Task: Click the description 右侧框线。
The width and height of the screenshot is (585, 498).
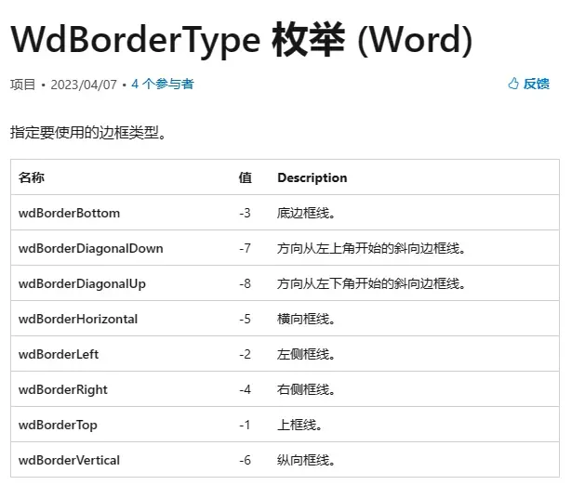Action: point(306,389)
